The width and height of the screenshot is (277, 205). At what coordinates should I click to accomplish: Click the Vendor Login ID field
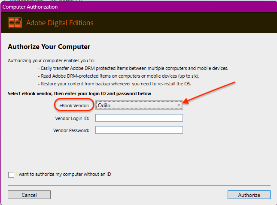tap(139, 118)
